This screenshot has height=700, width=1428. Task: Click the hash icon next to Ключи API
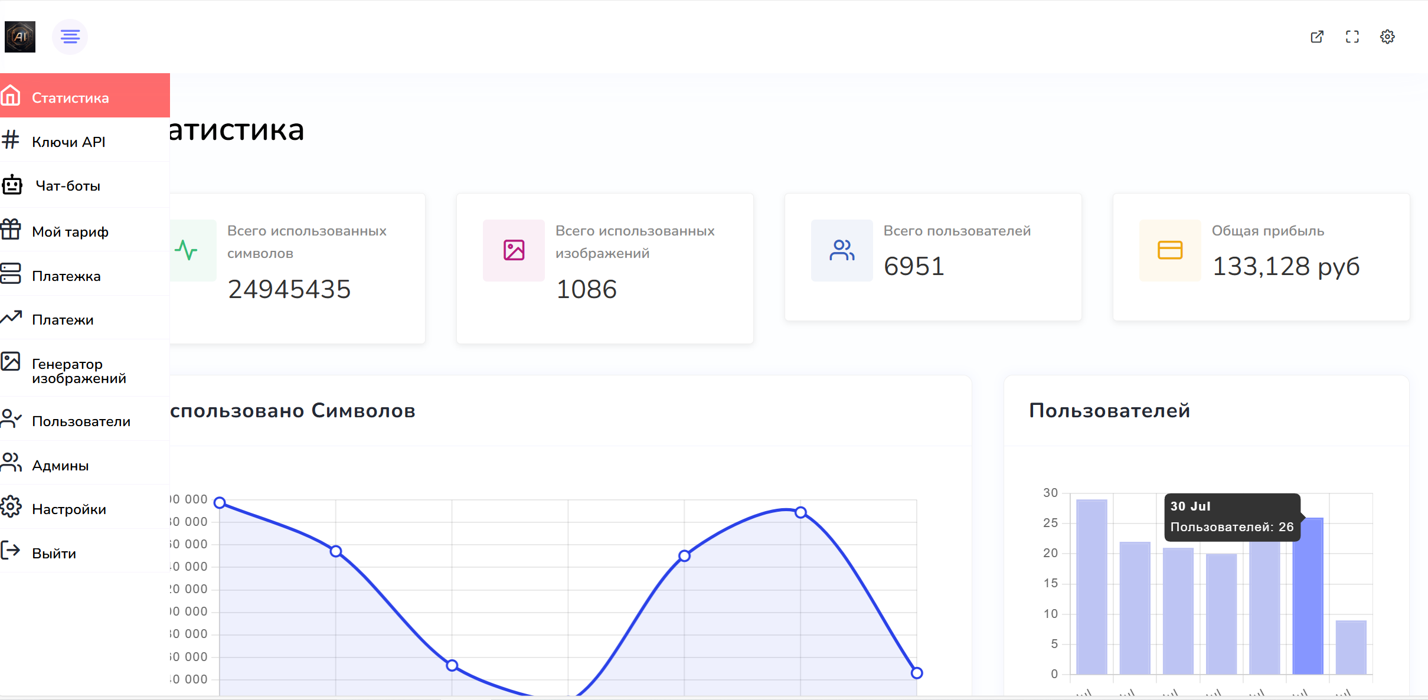11,140
